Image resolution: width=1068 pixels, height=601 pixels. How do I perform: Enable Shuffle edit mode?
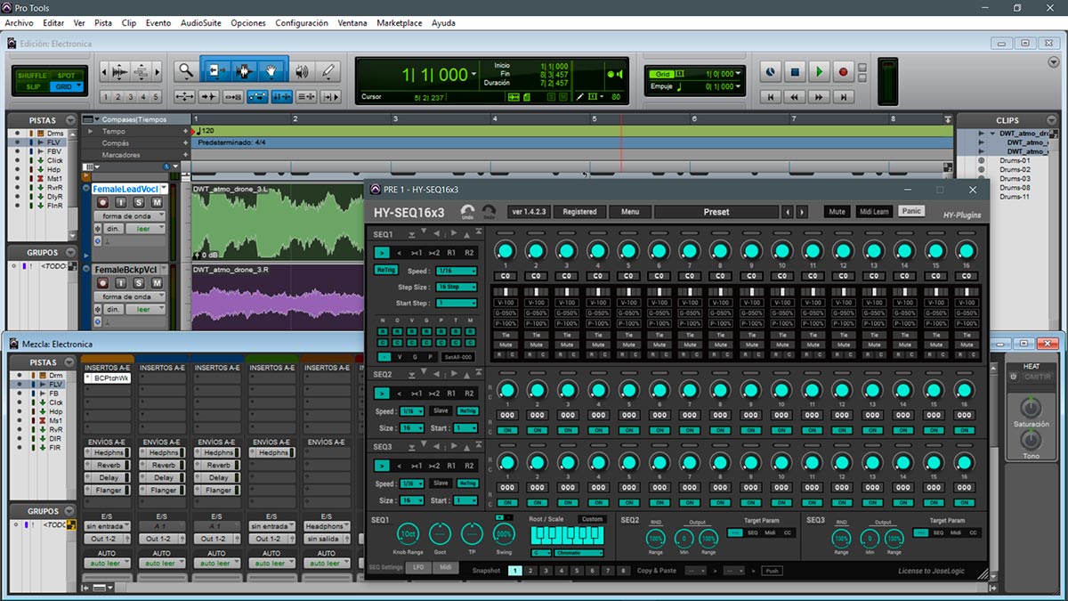[x=33, y=75]
